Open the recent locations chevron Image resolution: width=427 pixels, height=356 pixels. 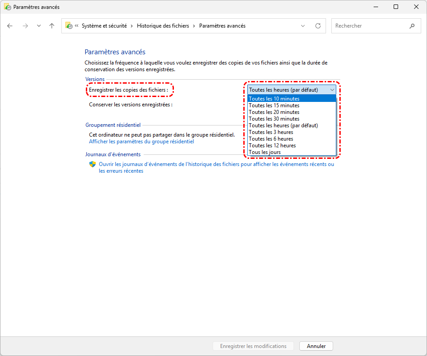click(x=39, y=26)
